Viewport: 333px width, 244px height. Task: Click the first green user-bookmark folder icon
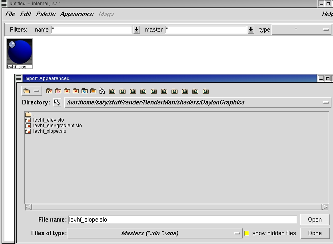click(x=112, y=91)
